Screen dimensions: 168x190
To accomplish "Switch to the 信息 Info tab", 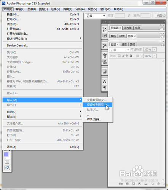I will tap(138, 28).
